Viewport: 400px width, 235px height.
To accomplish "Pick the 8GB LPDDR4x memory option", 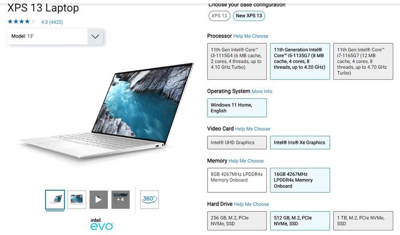I will pyautogui.click(x=237, y=180).
